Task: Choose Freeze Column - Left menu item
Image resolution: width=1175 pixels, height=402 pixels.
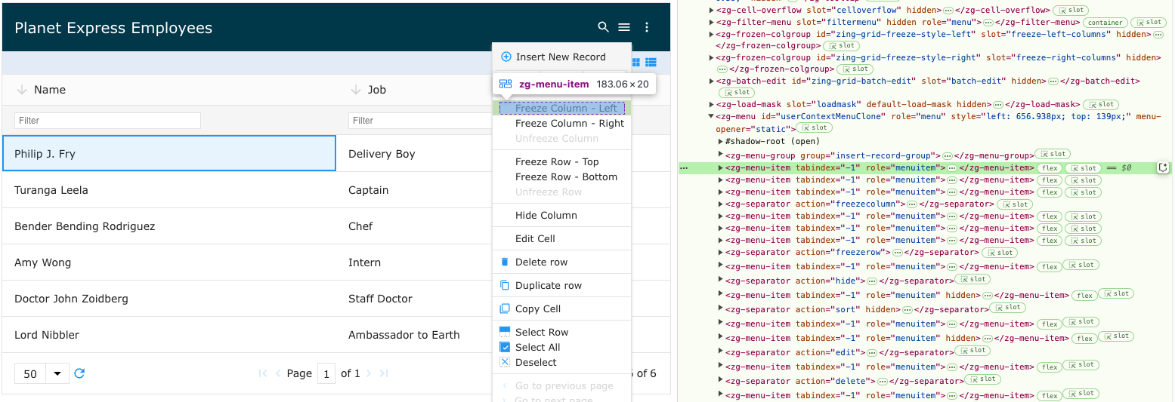Action: tap(561, 109)
